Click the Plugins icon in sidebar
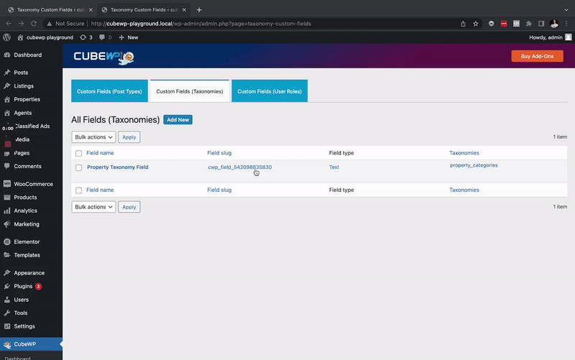The width and height of the screenshot is (575, 360). [7, 286]
